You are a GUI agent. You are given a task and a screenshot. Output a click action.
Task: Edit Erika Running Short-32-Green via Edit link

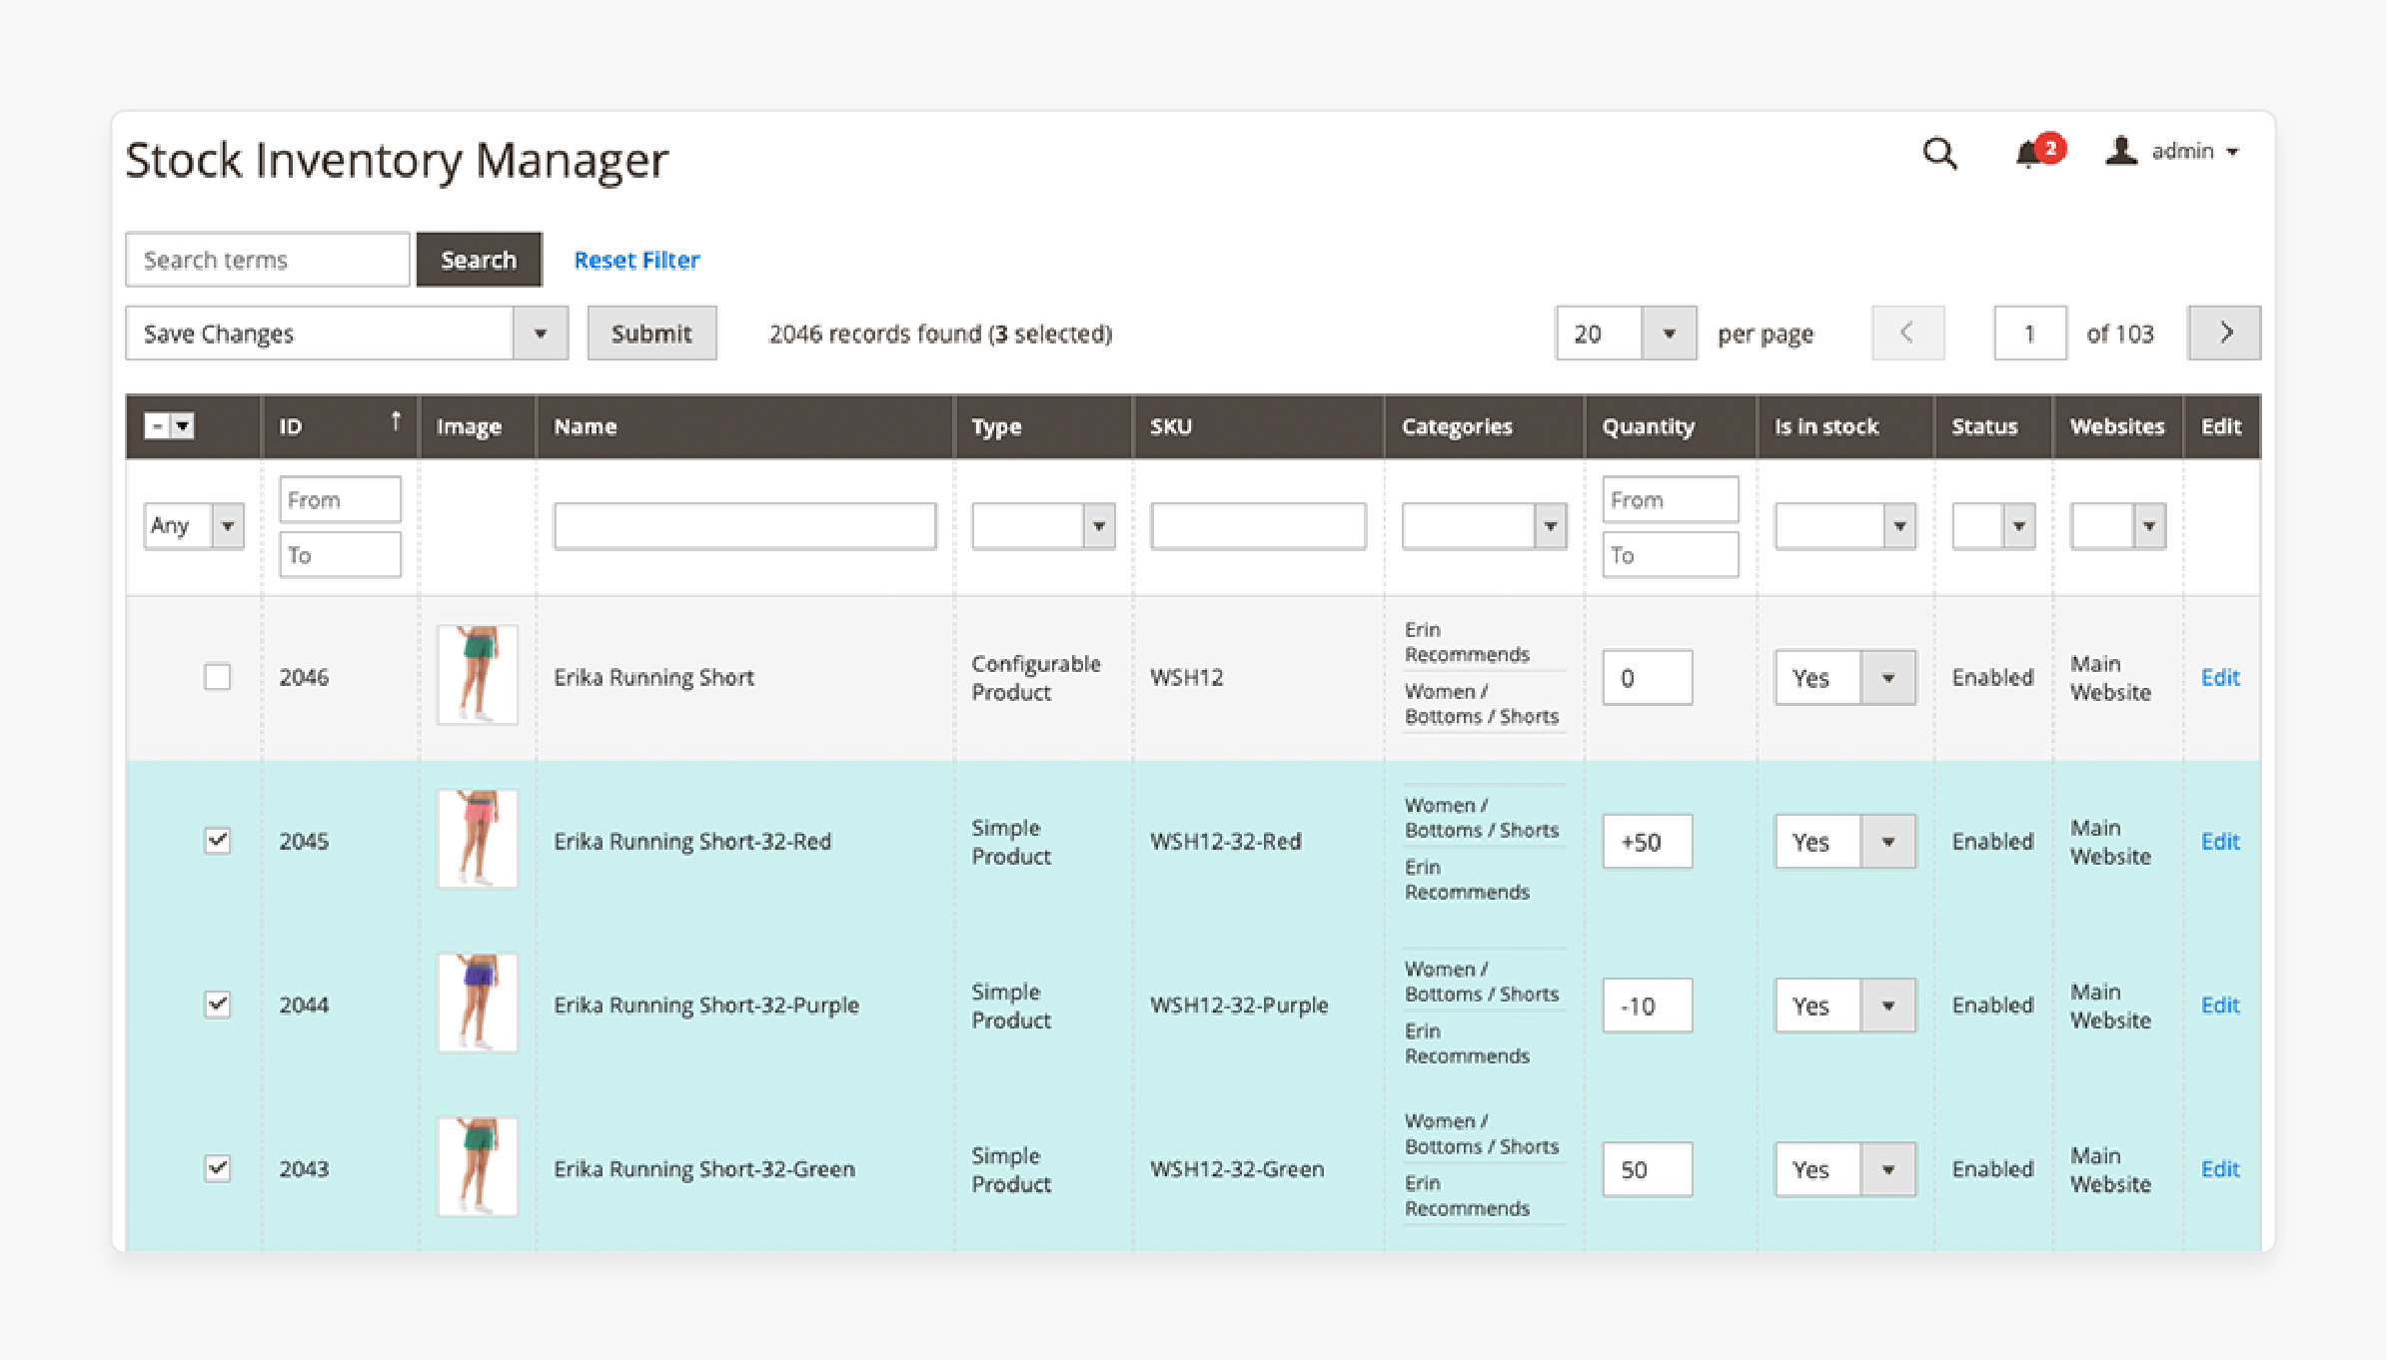tap(2220, 1168)
